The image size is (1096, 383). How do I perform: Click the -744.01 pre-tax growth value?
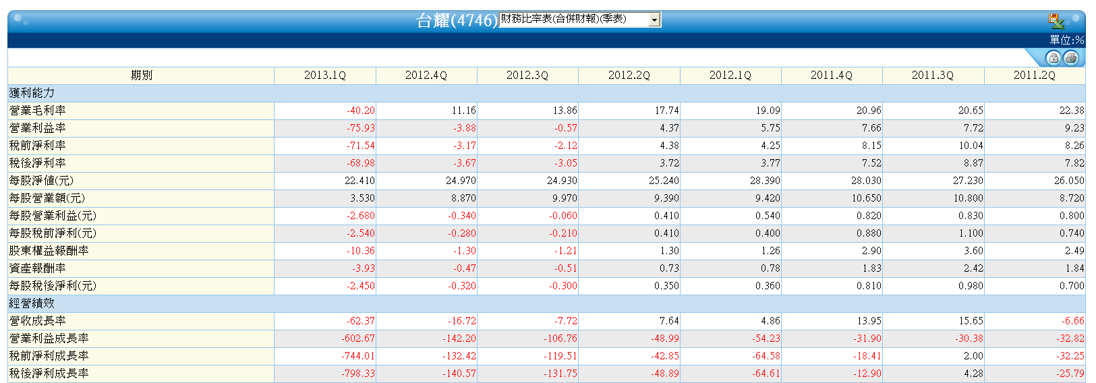pos(358,356)
